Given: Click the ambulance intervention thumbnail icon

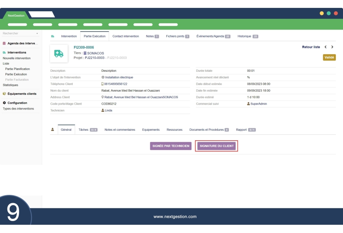Looking at the screenshot, I should pyautogui.click(x=59, y=54).
